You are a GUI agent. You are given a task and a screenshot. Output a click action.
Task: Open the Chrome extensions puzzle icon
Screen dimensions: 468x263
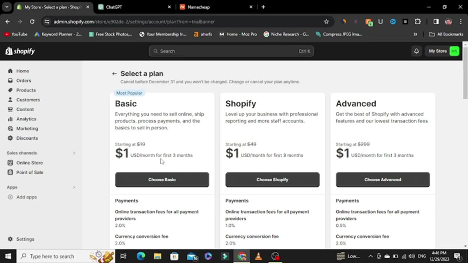418,22
